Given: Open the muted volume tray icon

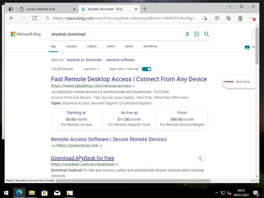Looking at the screenshot, I should (x=229, y=193).
